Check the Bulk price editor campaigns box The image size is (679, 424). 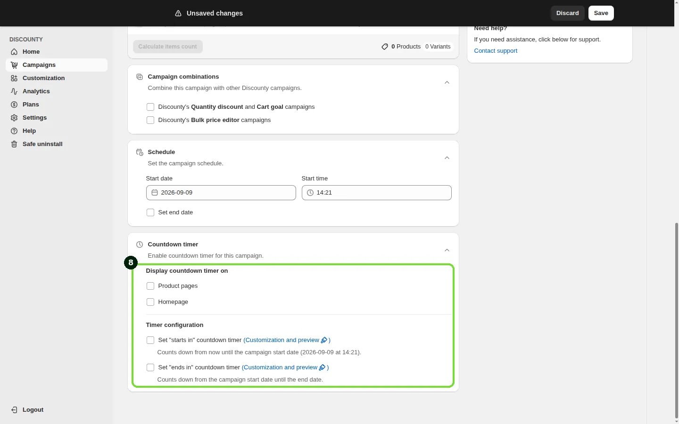click(x=150, y=120)
